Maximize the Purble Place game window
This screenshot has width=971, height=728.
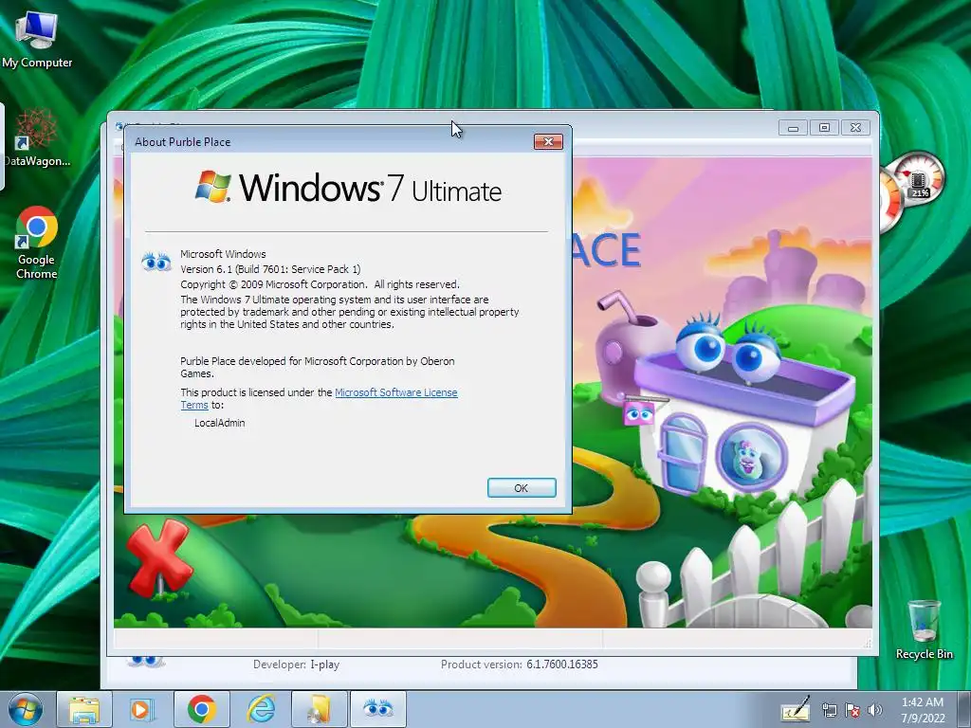(824, 128)
